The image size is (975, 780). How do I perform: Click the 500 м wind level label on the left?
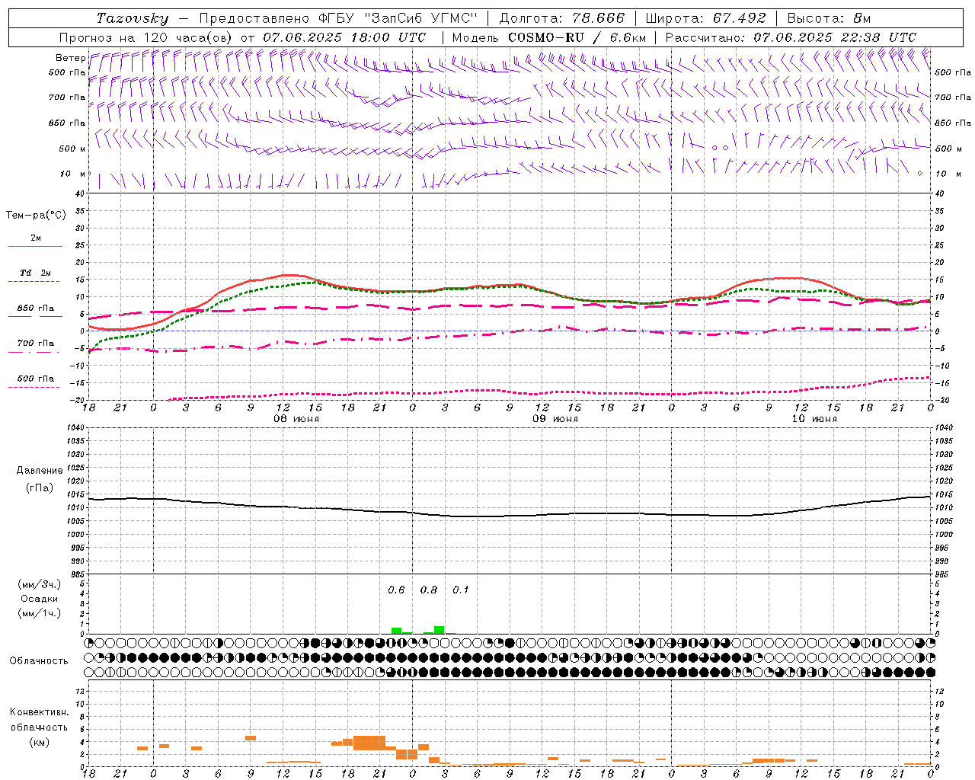(x=72, y=149)
